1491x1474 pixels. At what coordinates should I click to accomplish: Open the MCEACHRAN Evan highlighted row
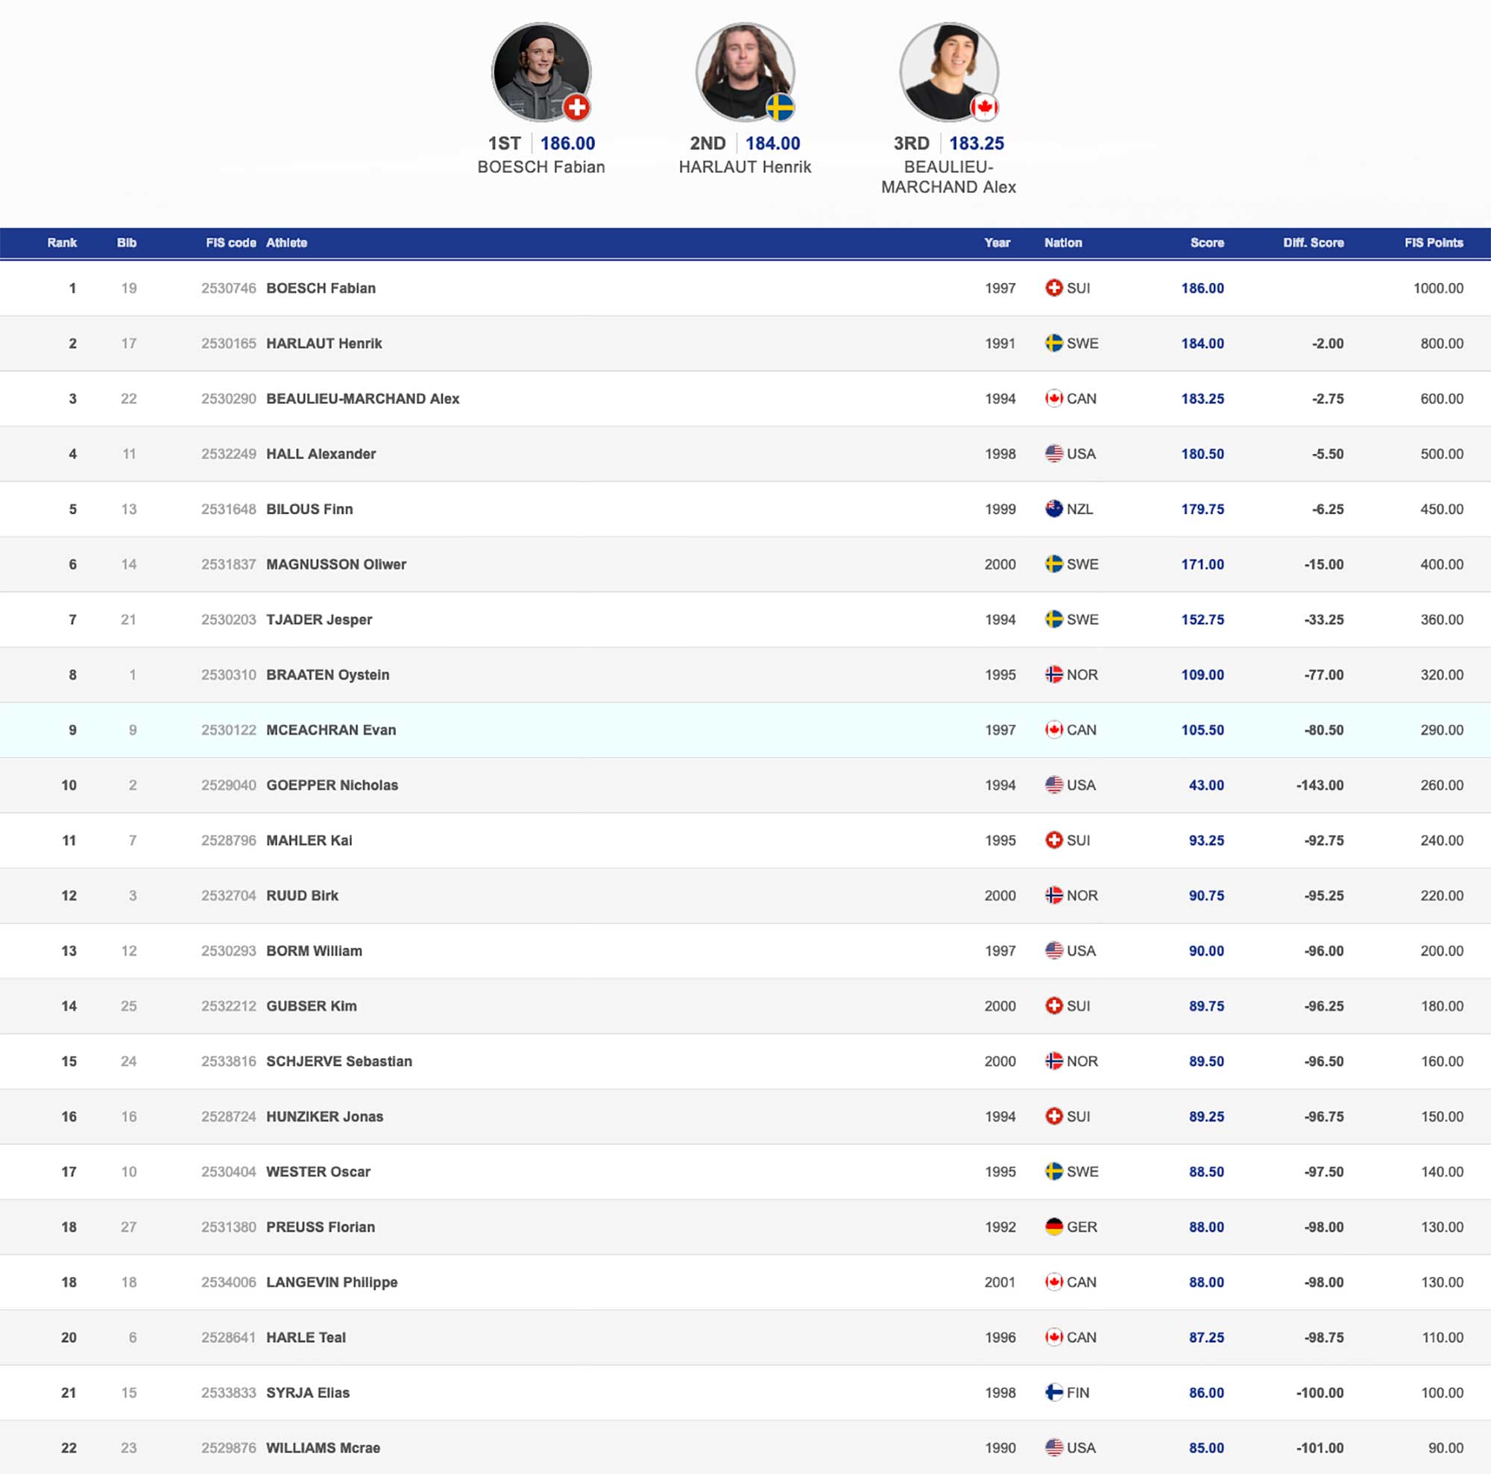coord(331,730)
